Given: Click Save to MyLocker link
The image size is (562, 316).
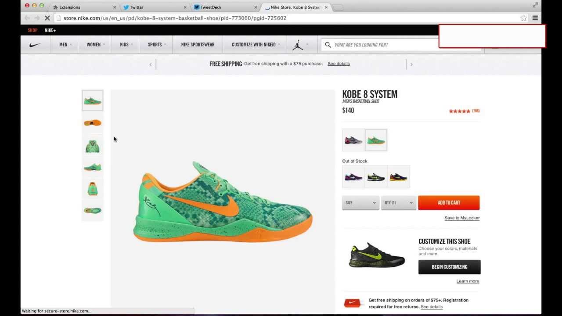Looking at the screenshot, I should point(462,218).
